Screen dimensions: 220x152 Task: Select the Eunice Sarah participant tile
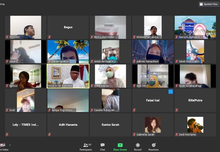click(x=110, y=125)
